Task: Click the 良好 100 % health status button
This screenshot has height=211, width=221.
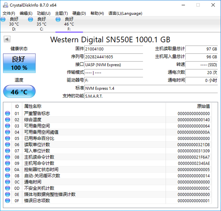Action: click(19, 63)
